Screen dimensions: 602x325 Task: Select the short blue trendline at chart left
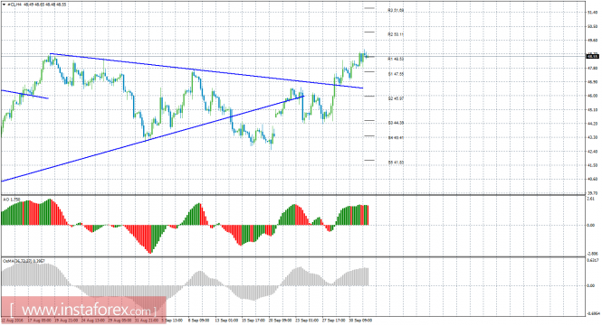pos(24,94)
